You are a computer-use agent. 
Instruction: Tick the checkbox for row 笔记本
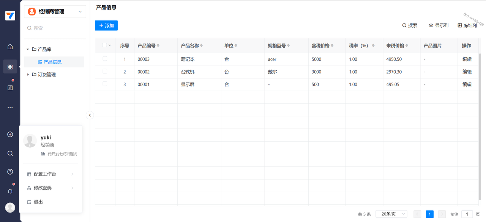click(105, 59)
